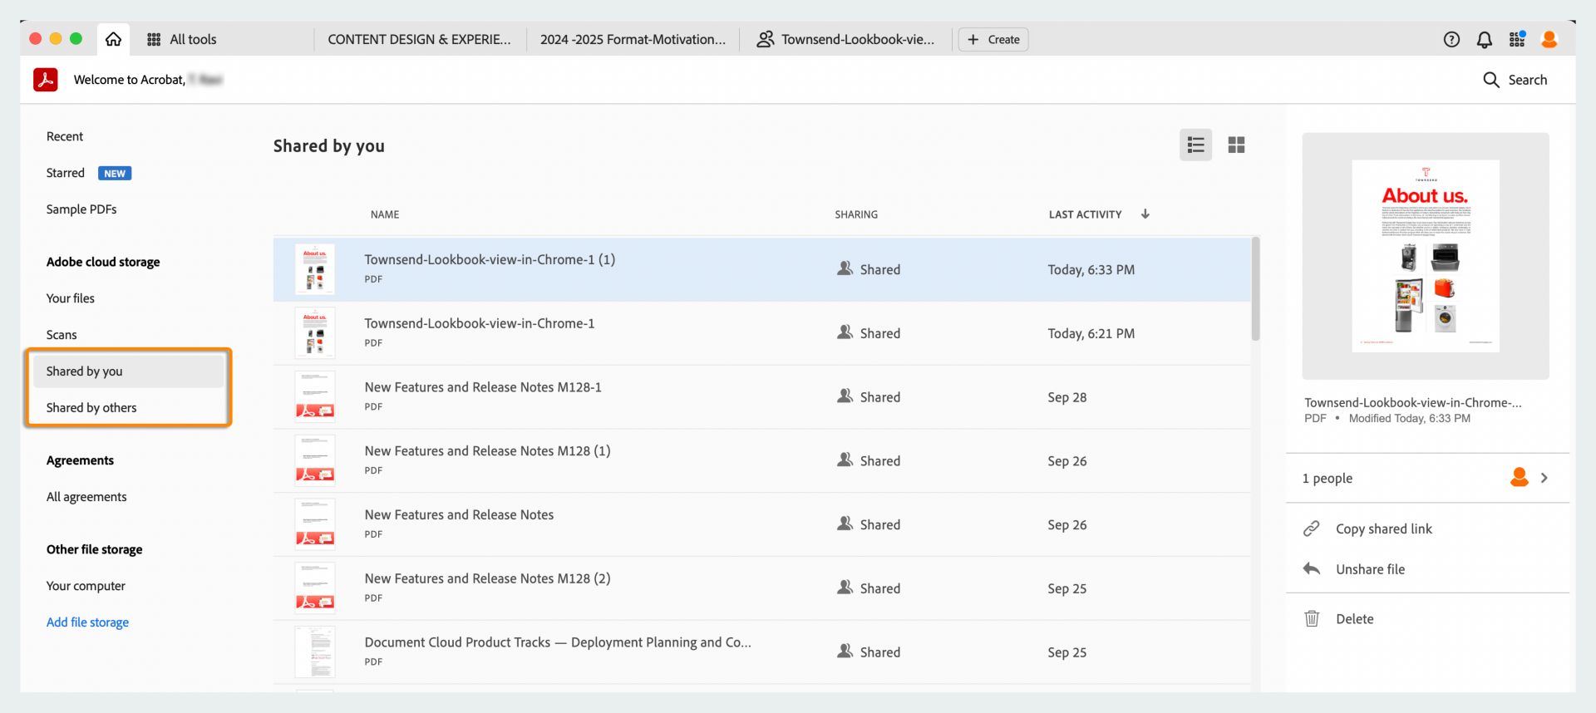The height and width of the screenshot is (713, 1596).
Task: Click the orange user profile avatar
Action: click(x=1549, y=39)
